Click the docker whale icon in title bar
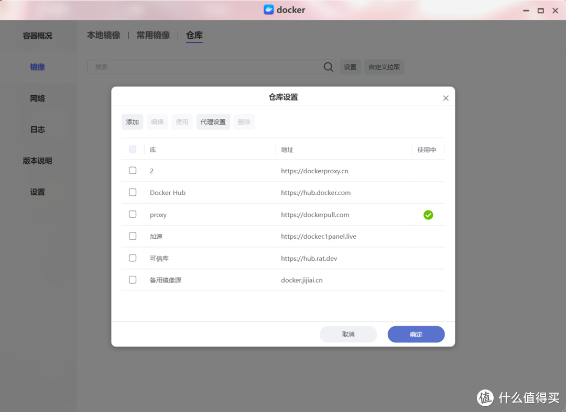 click(x=269, y=9)
